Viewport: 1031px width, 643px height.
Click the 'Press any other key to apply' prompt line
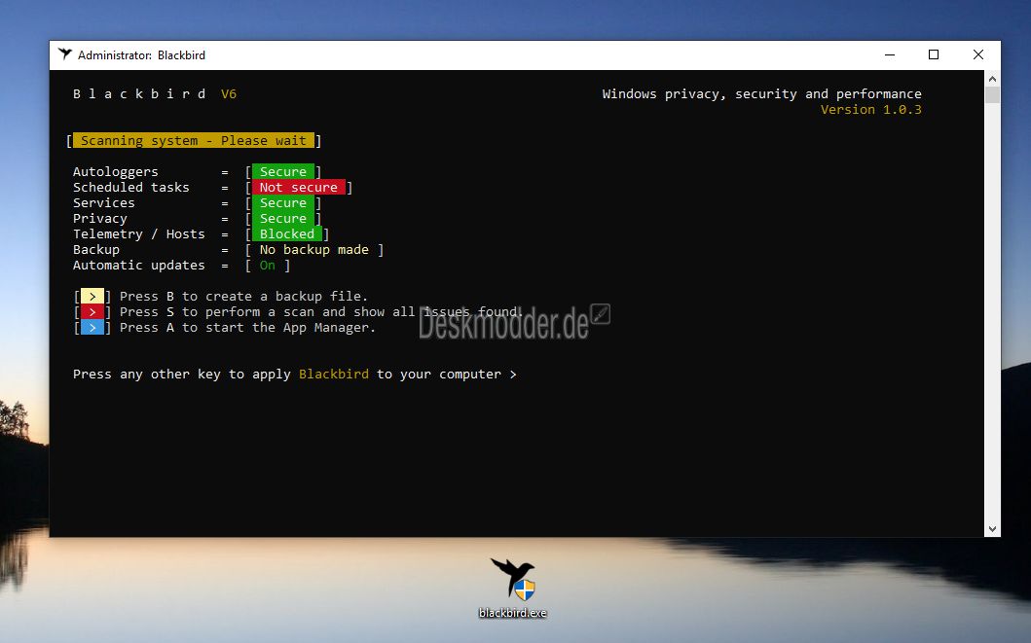pos(295,375)
